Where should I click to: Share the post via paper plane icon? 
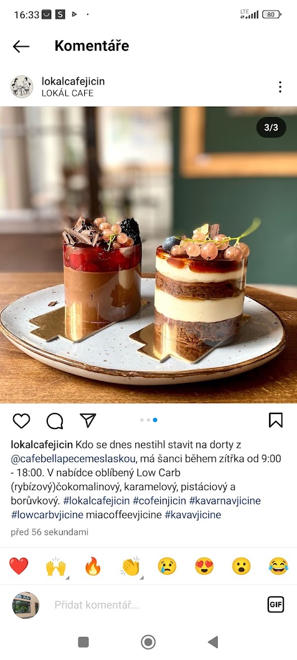88,420
